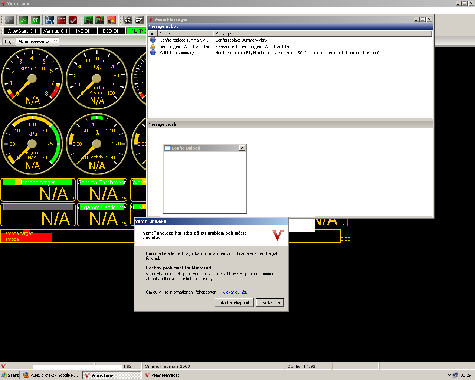The height and width of the screenshot is (380, 475).
Task: Click the info icon of Validation summary row
Action: 153,52
